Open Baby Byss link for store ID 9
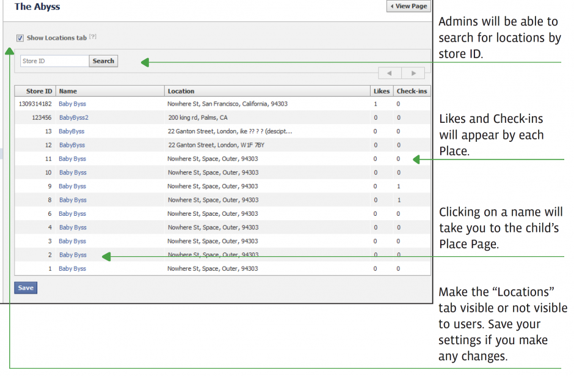The image size is (574, 376). [72, 186]
